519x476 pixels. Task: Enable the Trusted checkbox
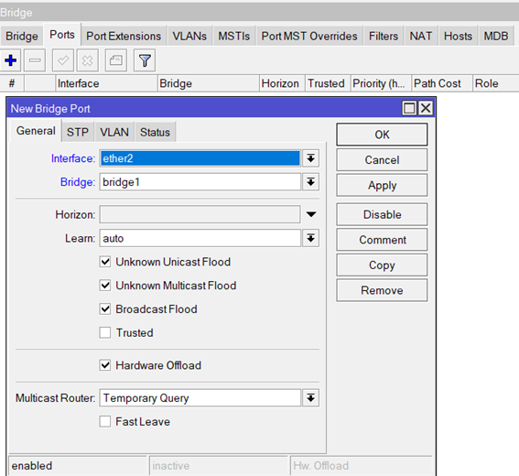pyautogui.click(x=105, y=332)
